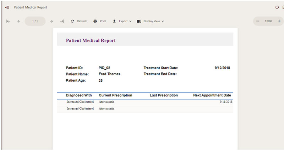The image size is (284, 150).
Task: Click the Print button label
Action: 103,21
